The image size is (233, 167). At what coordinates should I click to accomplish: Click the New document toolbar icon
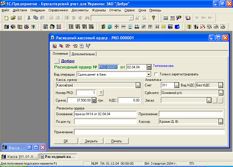point(6,18)
